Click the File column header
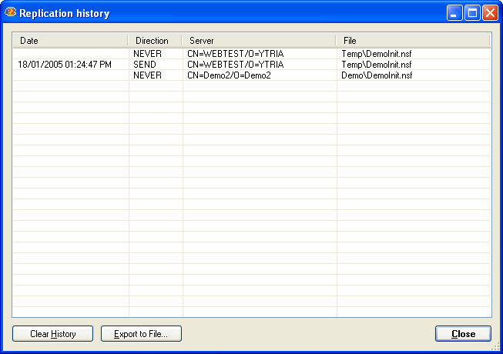 (x=413, y=40)
